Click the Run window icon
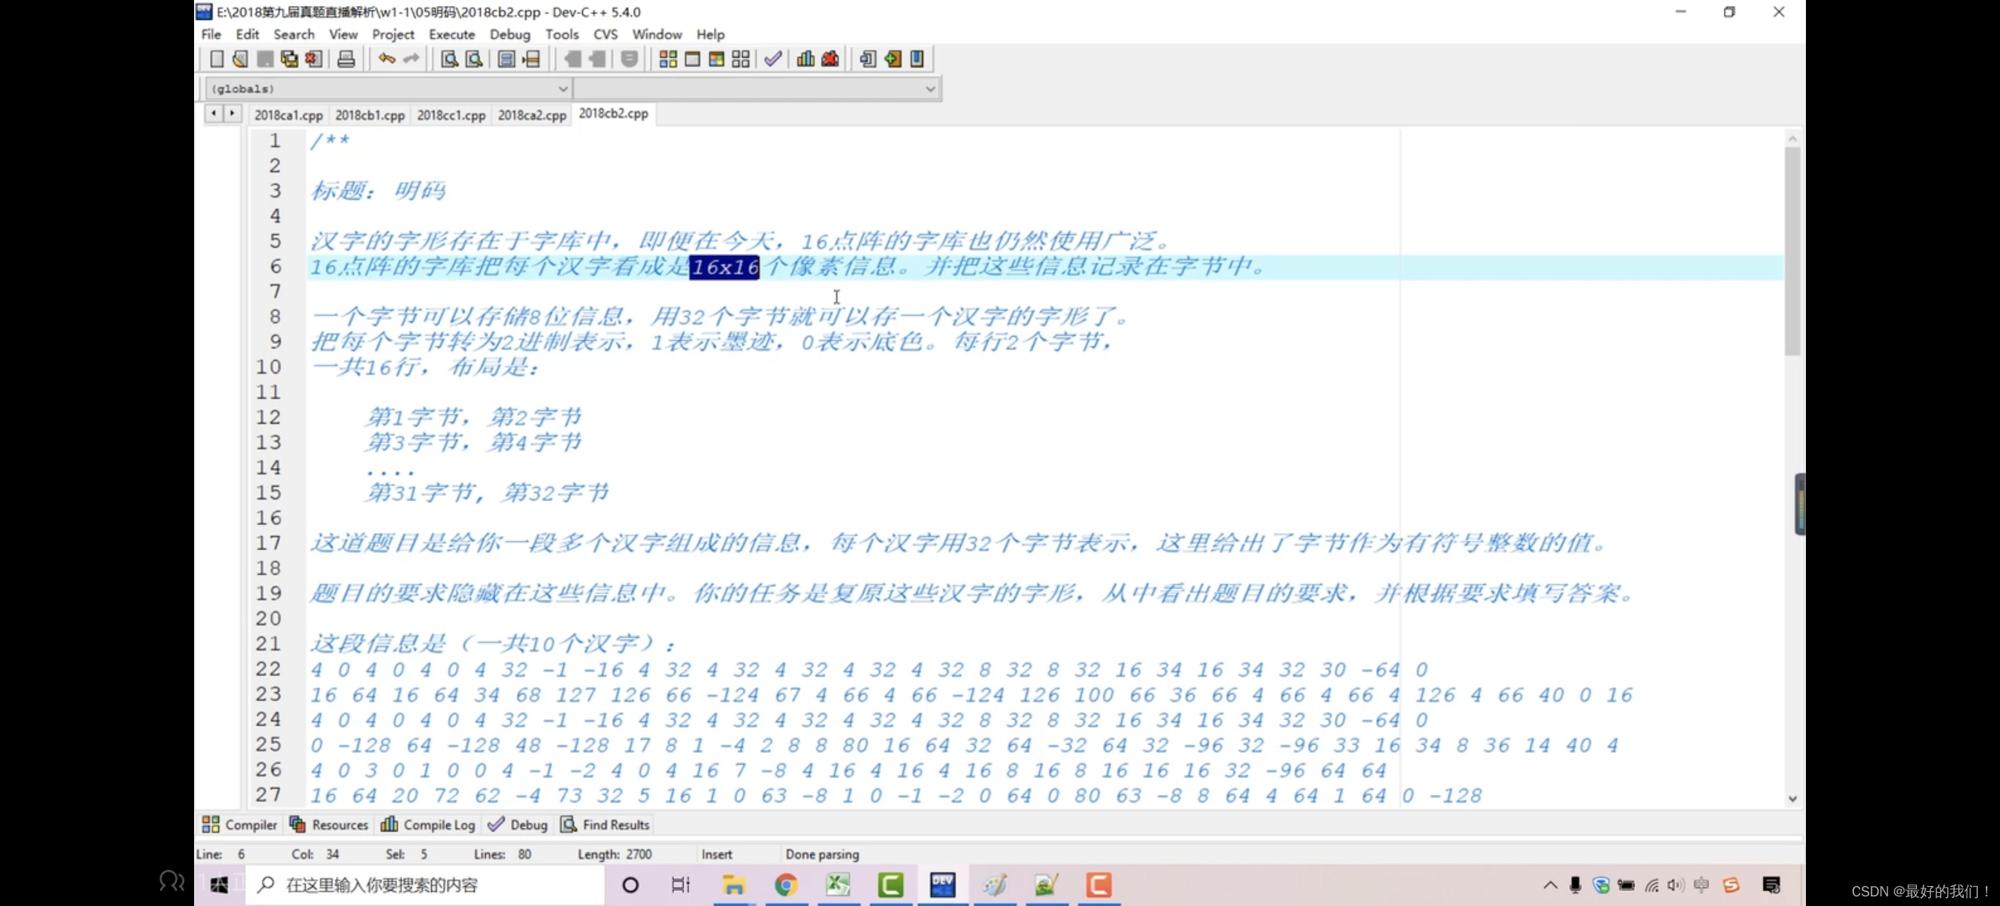The image size is (2000, 906). (x=693, y=59)
